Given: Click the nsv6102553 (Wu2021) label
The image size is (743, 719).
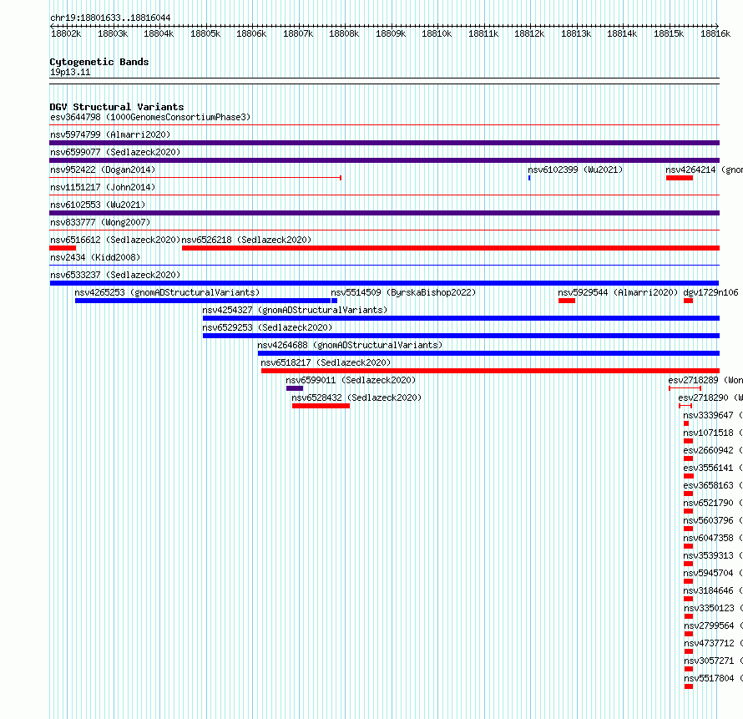Looking at the screenshot, I should click(x=98, y=205).
